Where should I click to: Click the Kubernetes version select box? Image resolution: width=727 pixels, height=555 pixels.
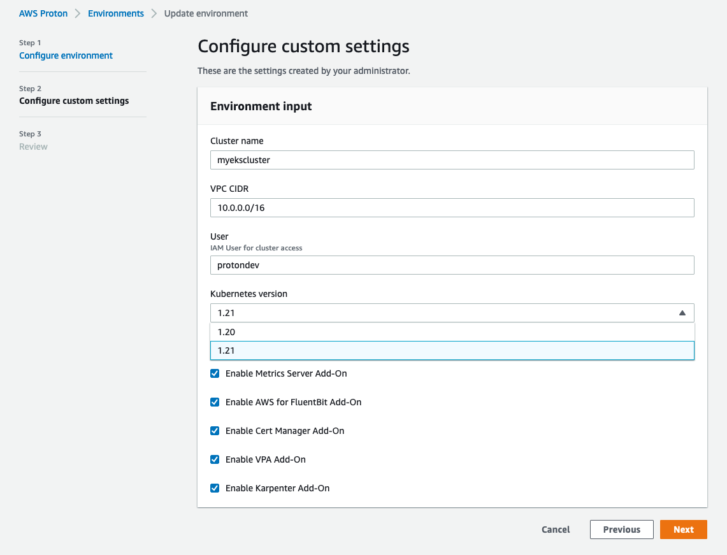click(x=446, y=313)
